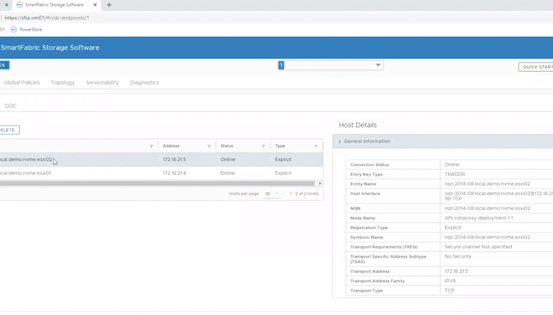Viewport: 553px width, 315px height.
Task: Filter the Type column
Action: tap(316, 146)
